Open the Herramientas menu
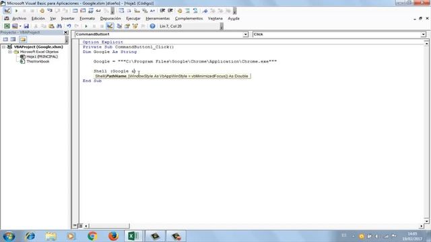431x242 pixels. 158,18
